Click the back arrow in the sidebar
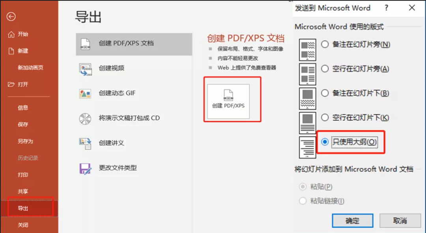The width and height of the screenshot is (426, 233). 11,17
